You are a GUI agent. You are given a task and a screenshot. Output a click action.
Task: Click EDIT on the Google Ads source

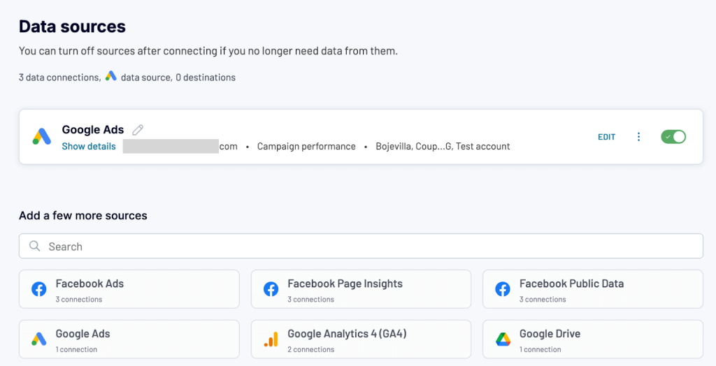606,137
